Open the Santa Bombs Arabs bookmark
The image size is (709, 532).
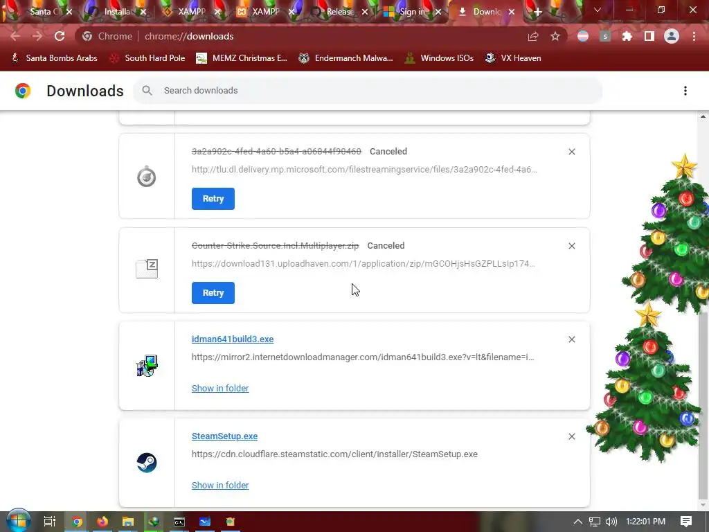pyautogui.click(x=54, y=58)
